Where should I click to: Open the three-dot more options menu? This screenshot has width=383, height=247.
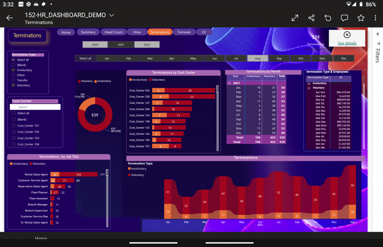point(376,18)
